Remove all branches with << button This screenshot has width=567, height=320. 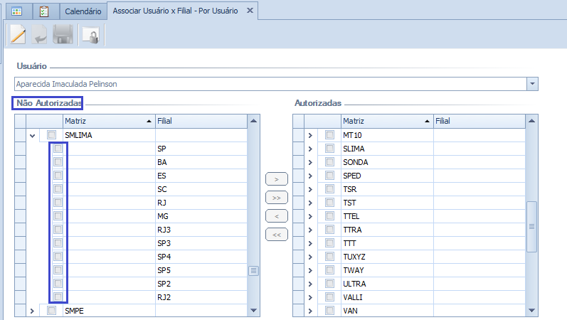point(276,235)
